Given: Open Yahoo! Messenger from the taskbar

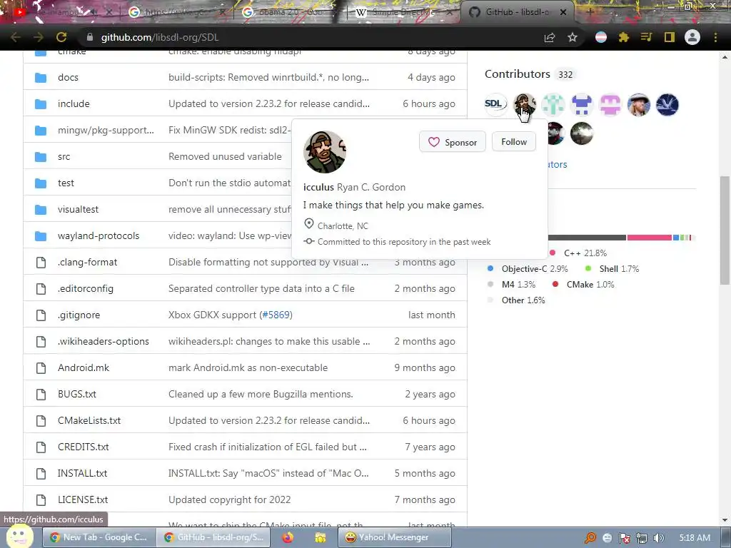Looking at the screenshot, I should pyautogui.click(x=394, y=537).
